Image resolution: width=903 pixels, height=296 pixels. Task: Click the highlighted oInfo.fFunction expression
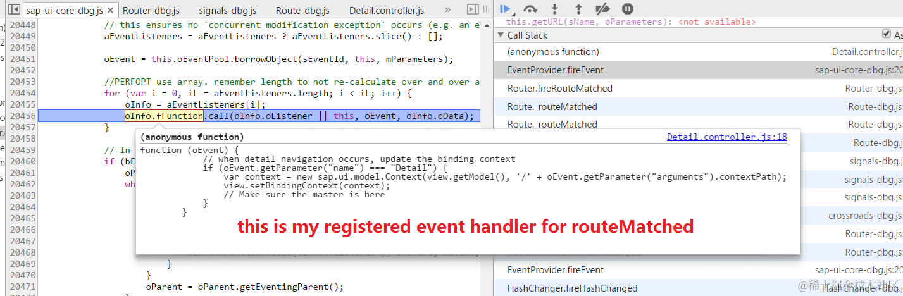(164, 116)
